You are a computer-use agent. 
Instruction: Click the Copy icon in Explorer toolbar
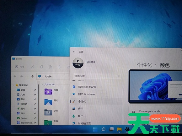tap(41, 67)
